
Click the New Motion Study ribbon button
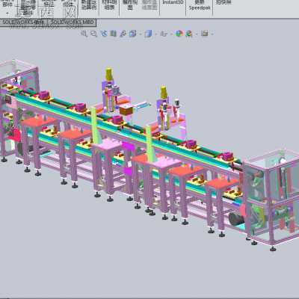pyautogui.click(x=89, y=5)
